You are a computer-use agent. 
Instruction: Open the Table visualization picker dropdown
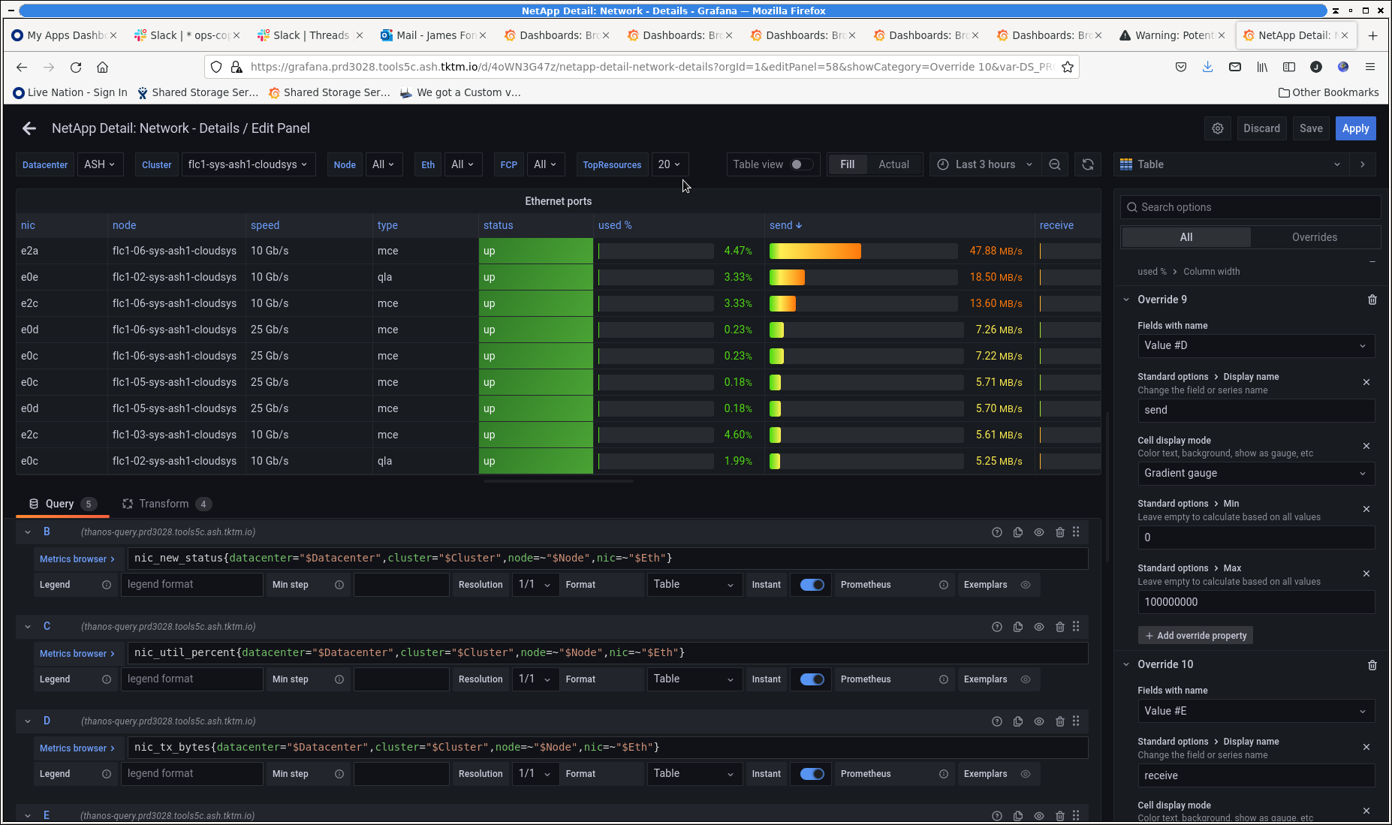tap(1231, 164)
